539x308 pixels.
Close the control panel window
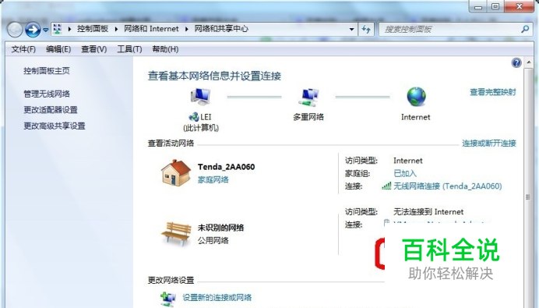click(x=520, y=6)
